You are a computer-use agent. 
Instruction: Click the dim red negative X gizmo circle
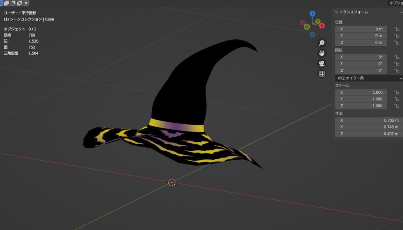point(303,22)
